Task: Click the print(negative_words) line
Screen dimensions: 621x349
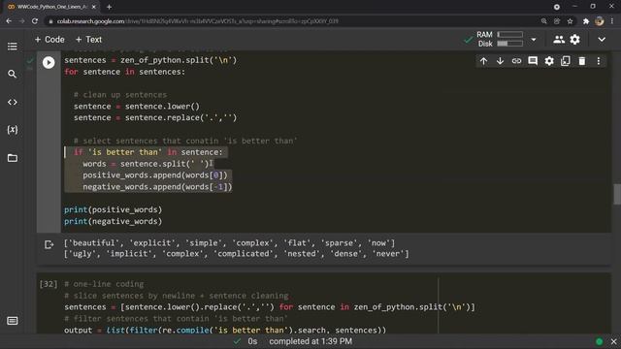Action: click(x=114, y=221)
